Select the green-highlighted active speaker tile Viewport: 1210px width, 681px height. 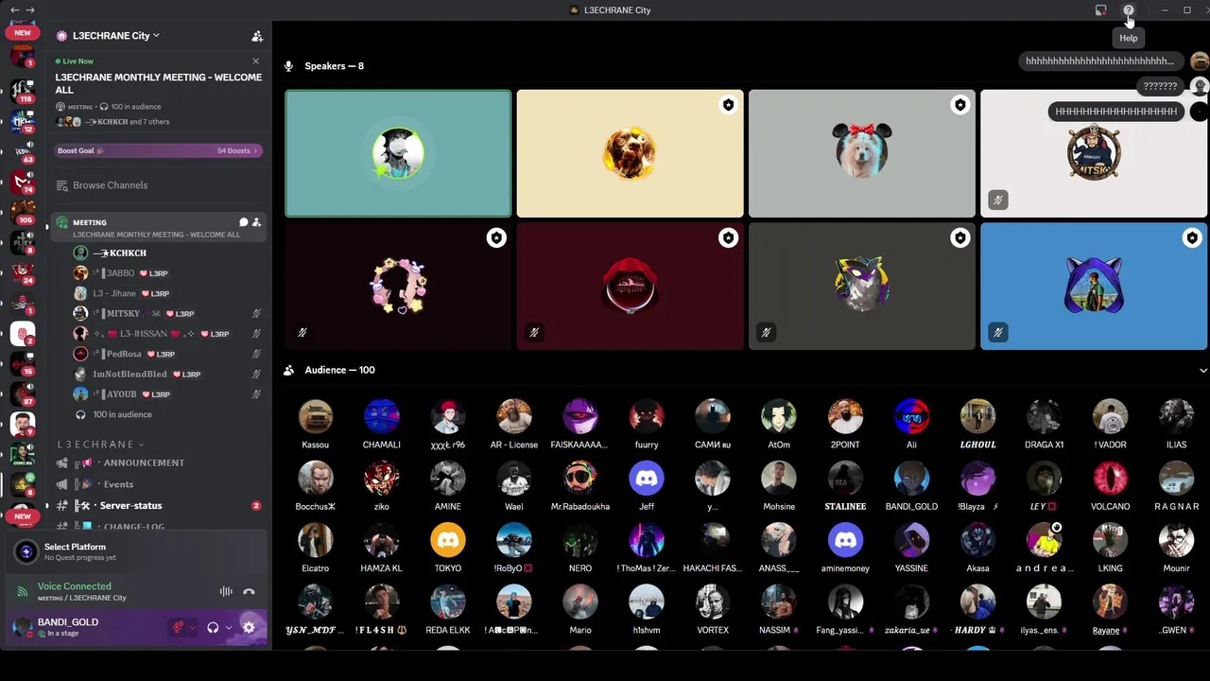click(x=398, y=154)
